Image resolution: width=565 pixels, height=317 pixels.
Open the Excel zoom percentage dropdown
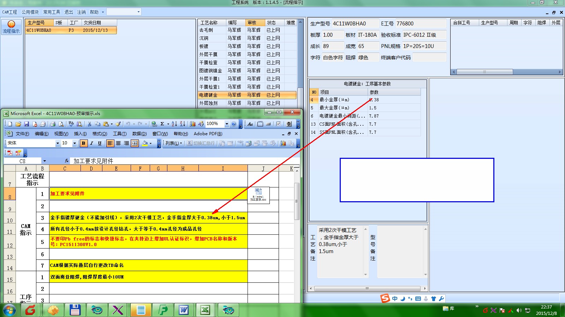point(227,124)
